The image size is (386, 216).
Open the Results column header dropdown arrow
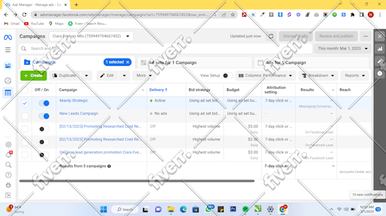(333, 90)
